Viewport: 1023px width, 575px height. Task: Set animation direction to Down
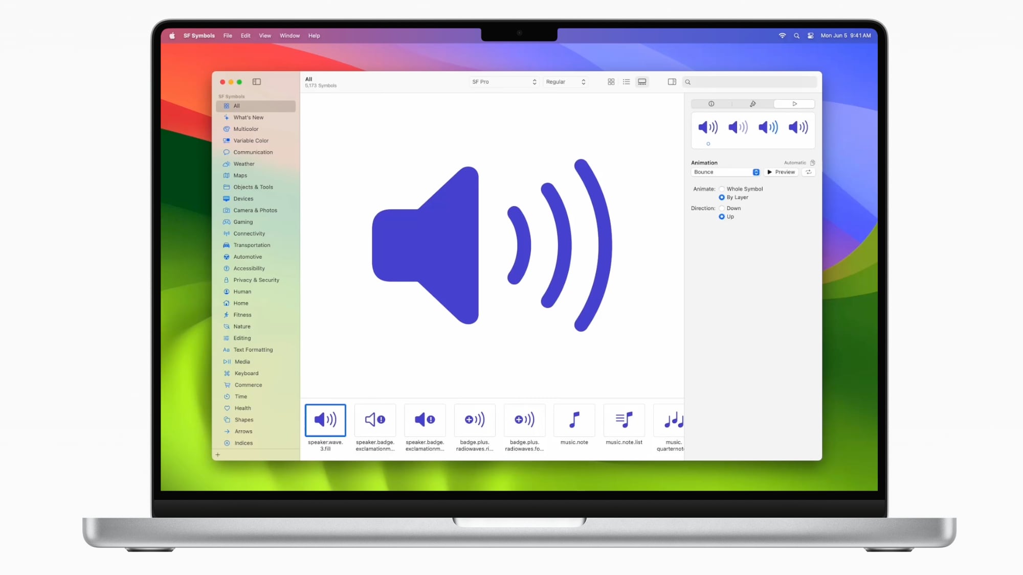(722, 208)
